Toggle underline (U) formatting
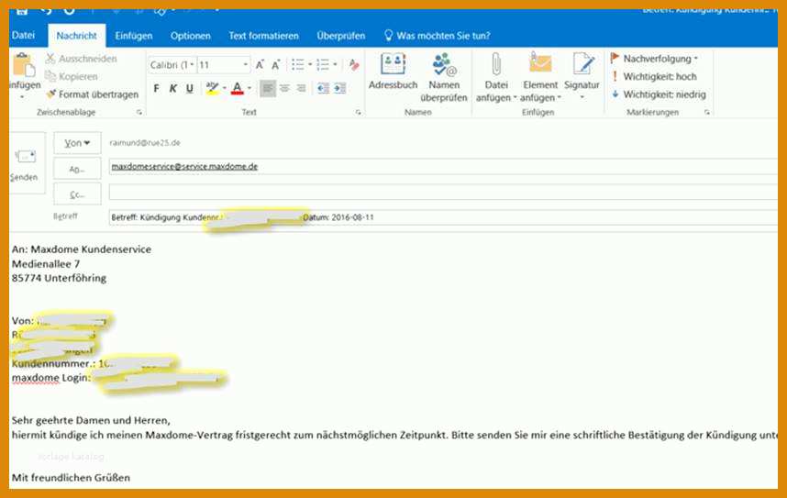This screenshot has width=787, height=498. tap(189, 88)
